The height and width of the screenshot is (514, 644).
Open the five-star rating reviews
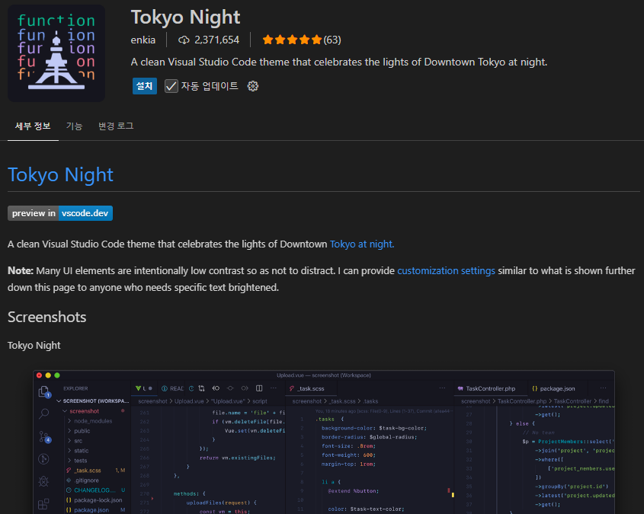[x=292, y=40]
